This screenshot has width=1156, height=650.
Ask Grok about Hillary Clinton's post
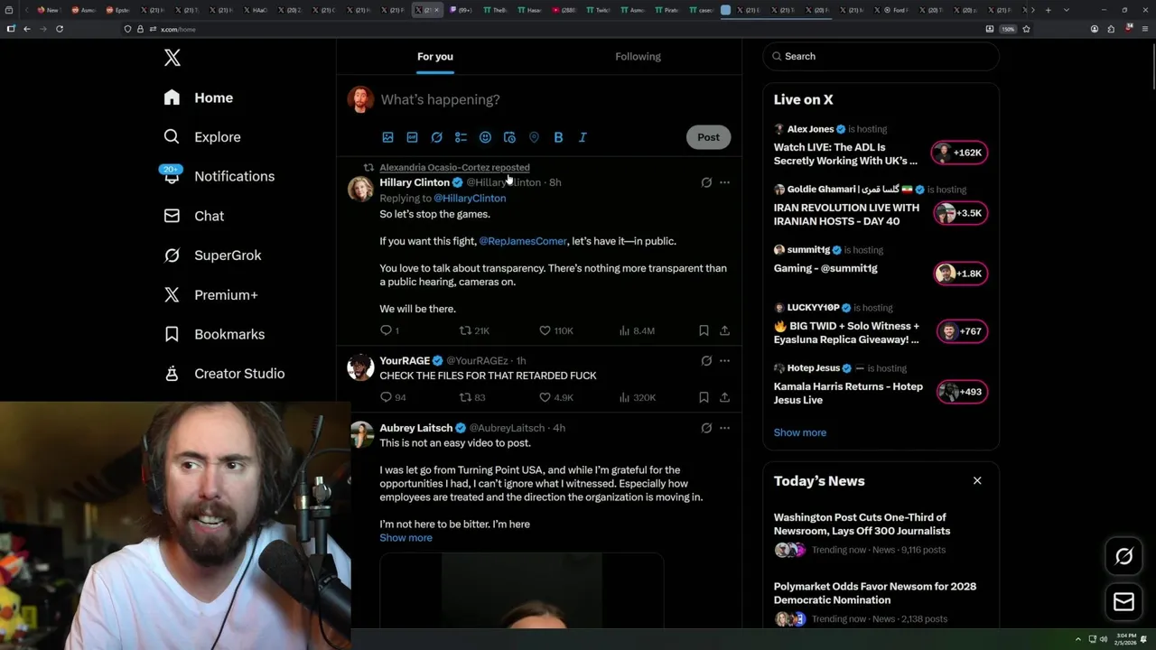coord(706,182)
